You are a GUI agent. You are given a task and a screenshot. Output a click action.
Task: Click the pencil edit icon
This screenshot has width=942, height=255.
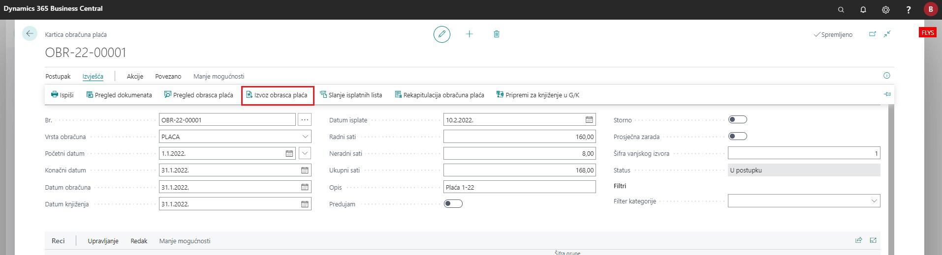442,34
